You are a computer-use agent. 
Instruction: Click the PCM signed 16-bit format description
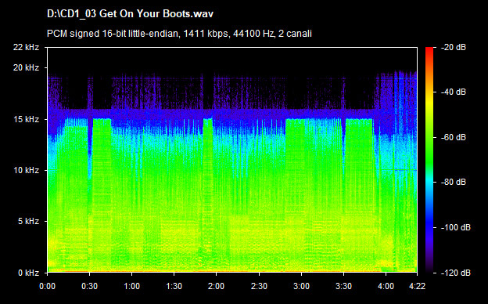pyautogui.click(x=179, y=34)
